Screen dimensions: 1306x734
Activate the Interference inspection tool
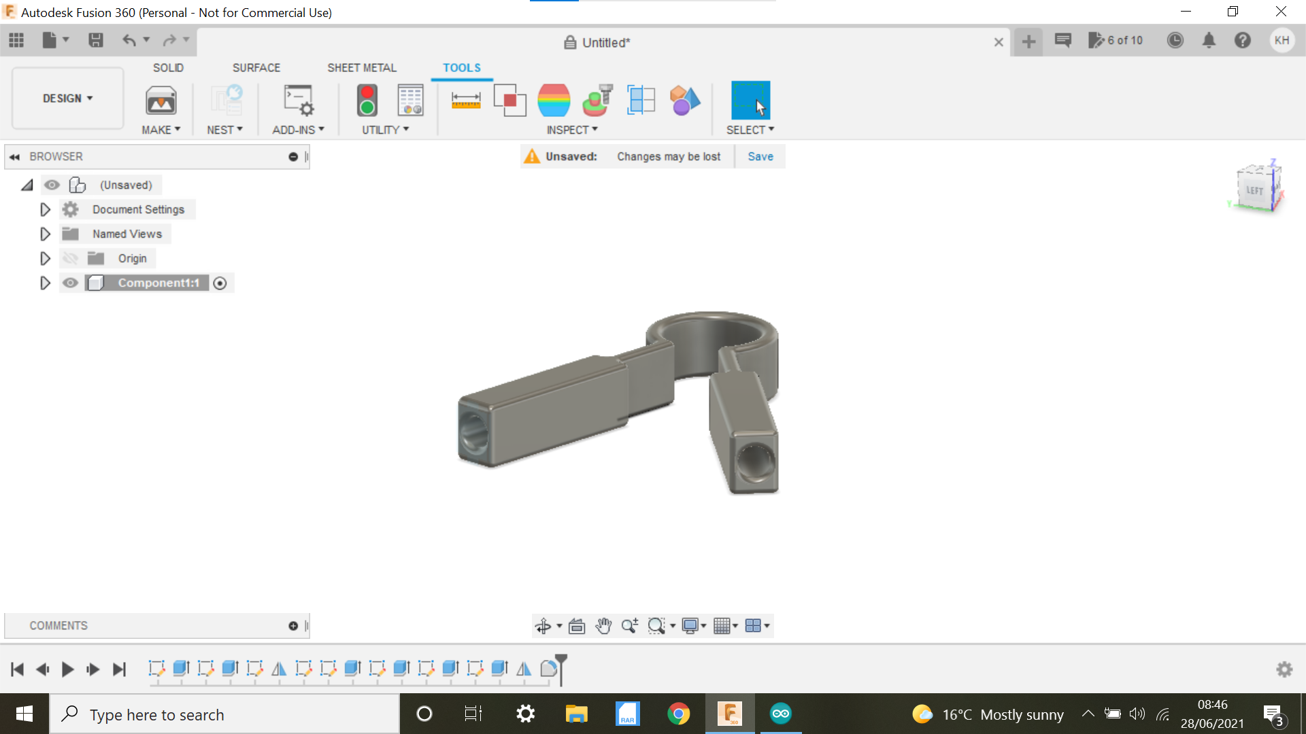pyautogui.click(x=509, y=100)
